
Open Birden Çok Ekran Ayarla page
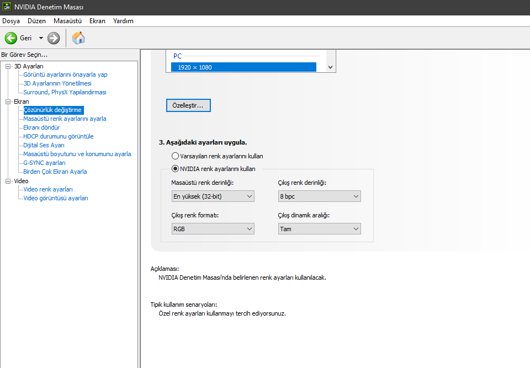pos(55,172)
